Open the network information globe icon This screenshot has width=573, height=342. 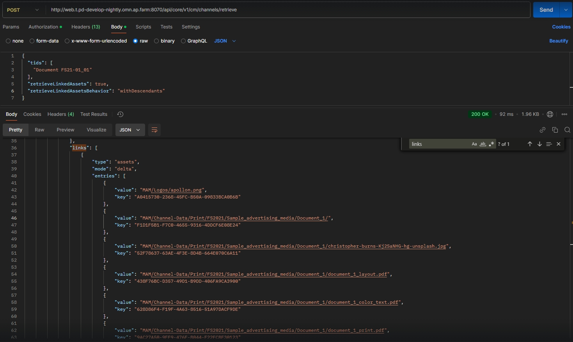(x=550, y=114)
